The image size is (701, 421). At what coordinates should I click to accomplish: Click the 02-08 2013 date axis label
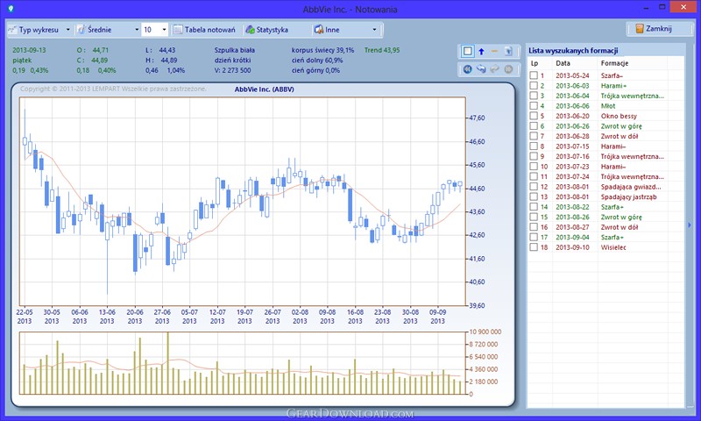[x=300, y=317]
